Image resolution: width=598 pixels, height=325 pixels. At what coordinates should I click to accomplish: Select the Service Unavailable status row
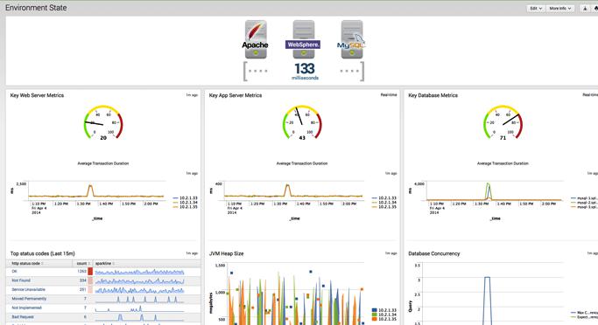[103, 289]
